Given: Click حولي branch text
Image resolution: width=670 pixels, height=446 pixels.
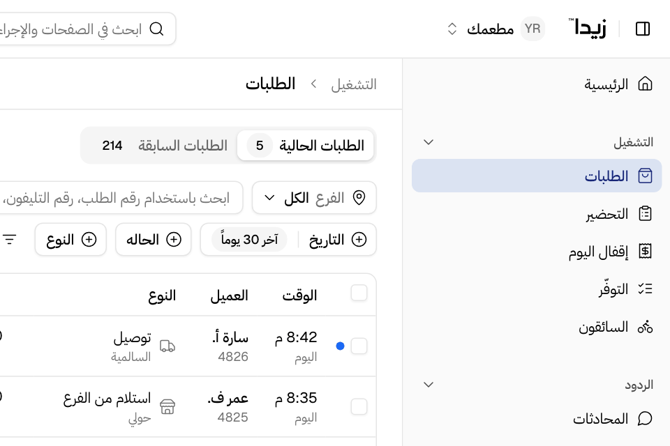Looking at the screenshot, I should point(140,418).
